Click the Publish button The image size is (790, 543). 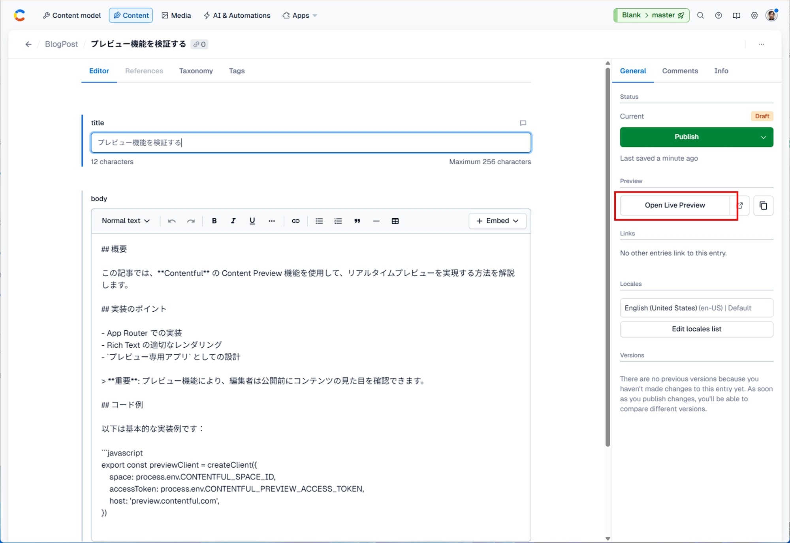[687, 137]
